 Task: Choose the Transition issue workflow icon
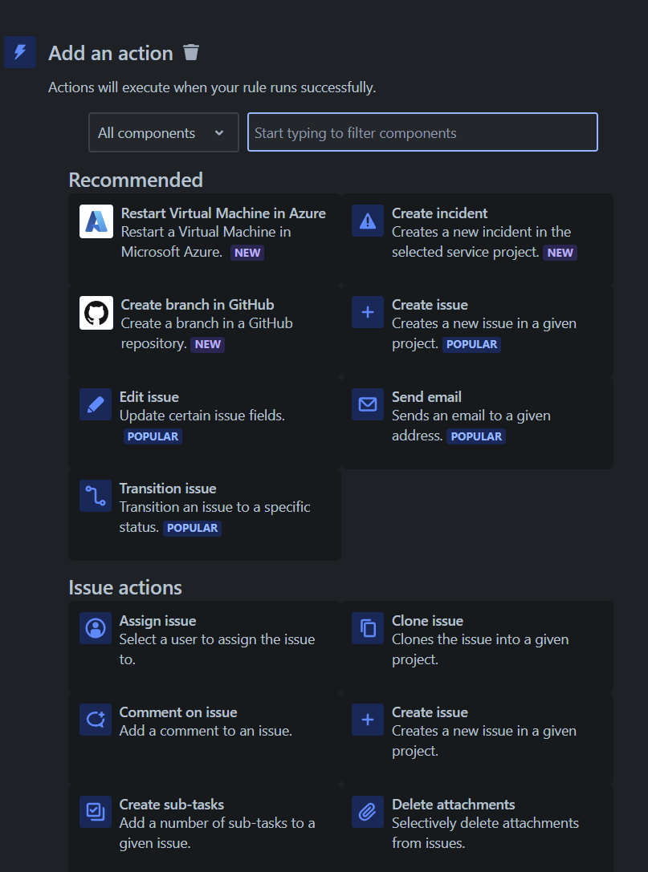click(x=96, y=496)
